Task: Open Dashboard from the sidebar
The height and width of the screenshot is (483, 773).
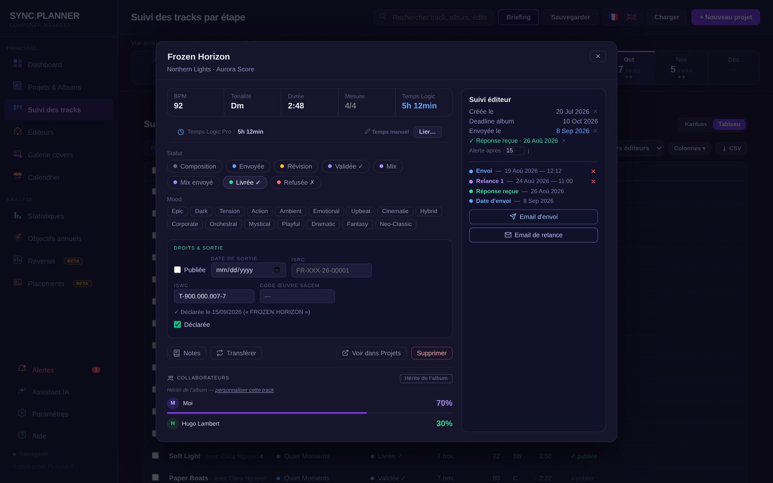Action: click(x=44, y=65)
